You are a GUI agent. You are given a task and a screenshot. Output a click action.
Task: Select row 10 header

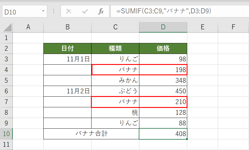point(6,134)
